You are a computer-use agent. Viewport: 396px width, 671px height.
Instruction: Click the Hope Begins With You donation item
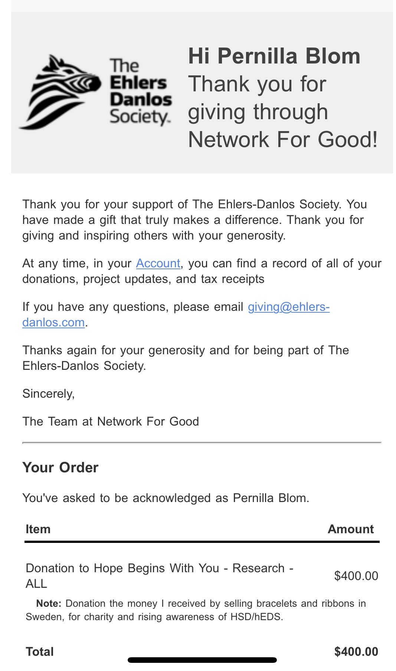[160, 576]
